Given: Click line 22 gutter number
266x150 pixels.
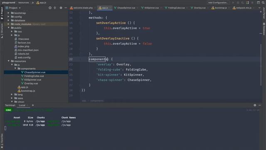Looking at the screenshot, I should pos(71,59).
